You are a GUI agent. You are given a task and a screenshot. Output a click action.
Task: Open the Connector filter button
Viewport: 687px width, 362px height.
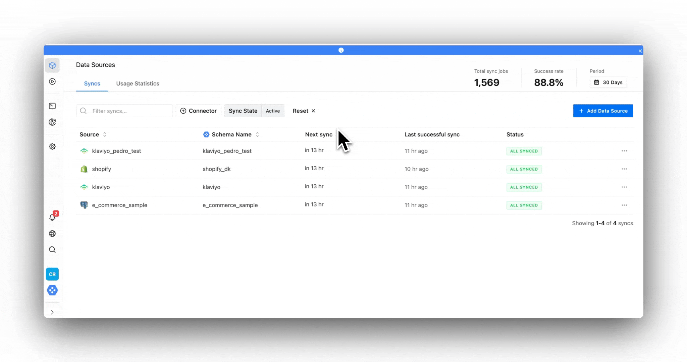pyautogui.click(x=198, y=111)
